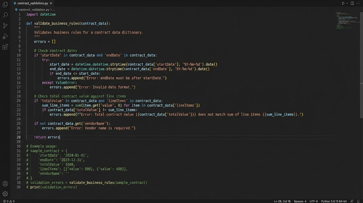
Task: Split the editor using the split icon
Action: click(x=352, y=3)
